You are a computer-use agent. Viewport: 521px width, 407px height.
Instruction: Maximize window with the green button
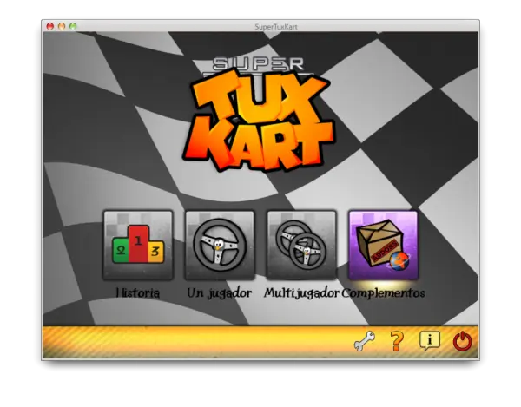[x=73, y=26]
